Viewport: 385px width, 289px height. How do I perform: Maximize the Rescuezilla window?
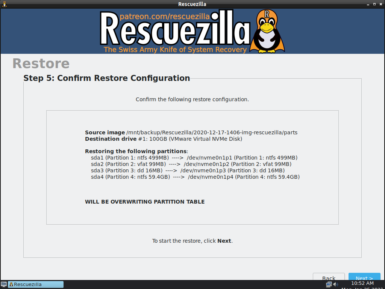[374, 4]
